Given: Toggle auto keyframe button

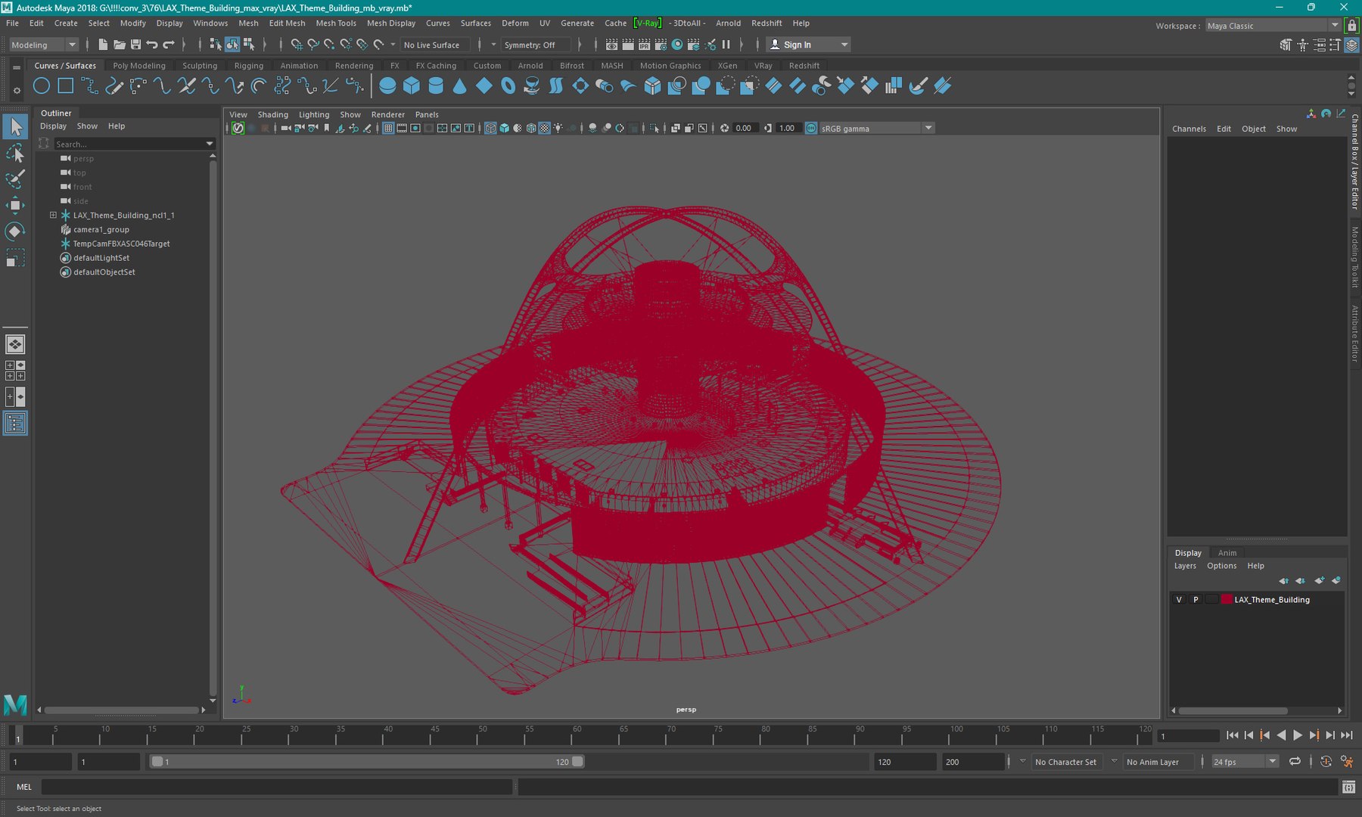Looking at the screenshot, I should pos(1326,762).
